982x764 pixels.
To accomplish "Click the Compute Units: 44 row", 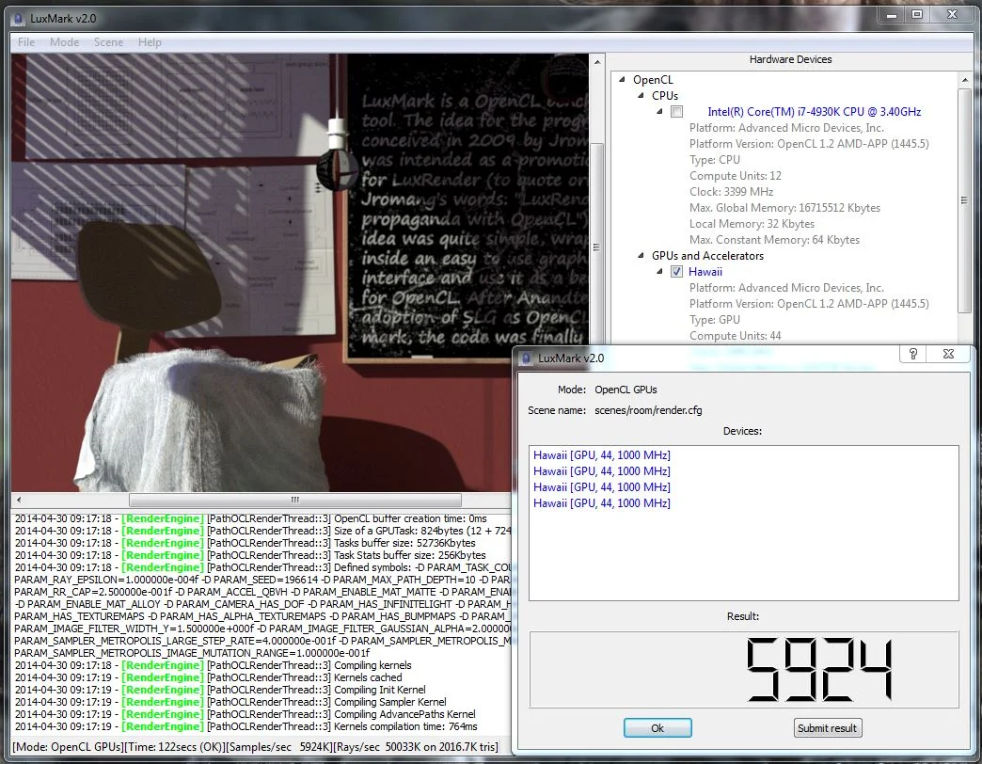I will 736,336.
